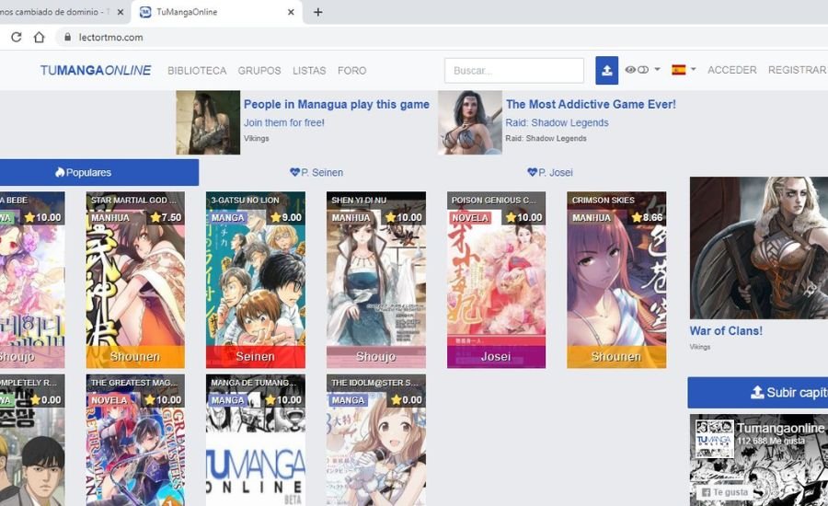Open the Manga de Tumang... card

256,441
